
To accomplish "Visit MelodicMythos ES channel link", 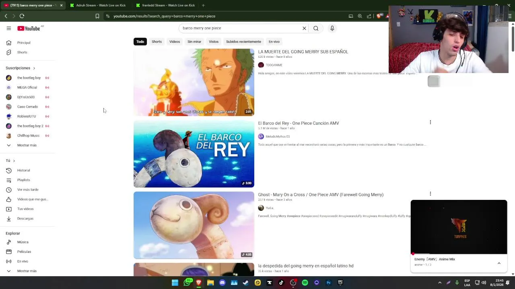I will coord(278,136).
